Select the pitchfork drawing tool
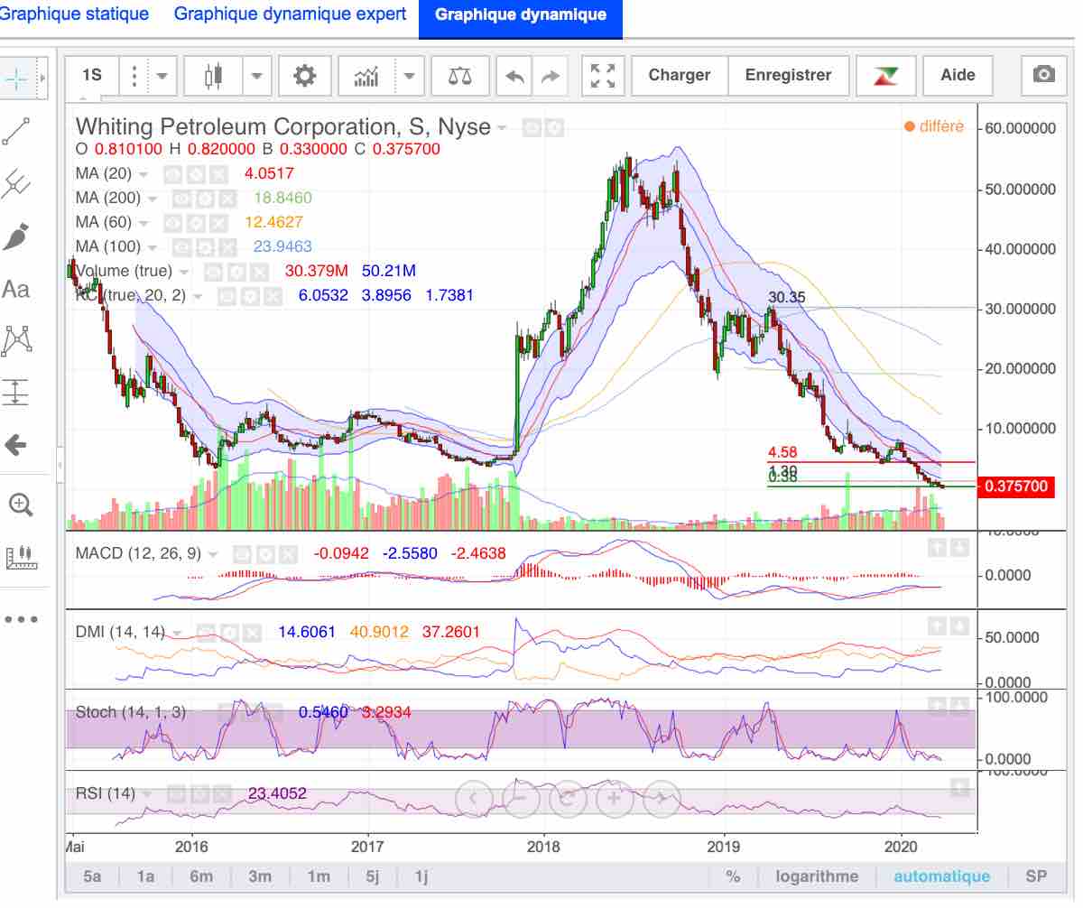This screenshot has height=908, width=1083. tap(16, 184)
